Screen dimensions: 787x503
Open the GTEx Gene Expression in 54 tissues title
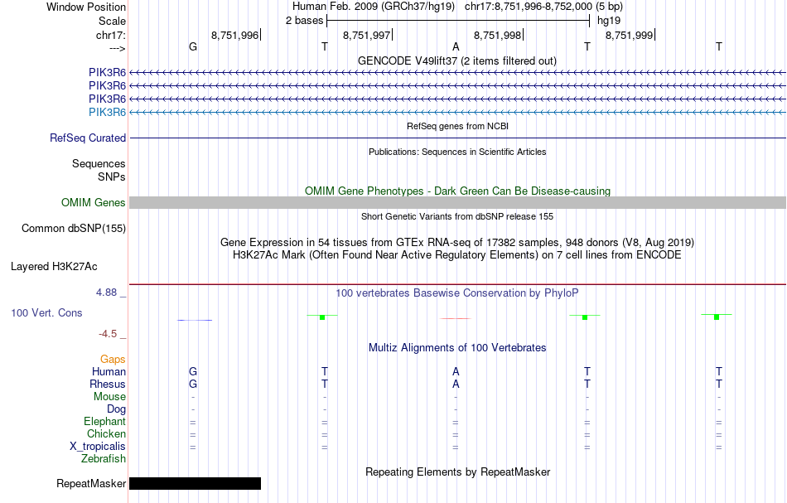click(457, 243)
